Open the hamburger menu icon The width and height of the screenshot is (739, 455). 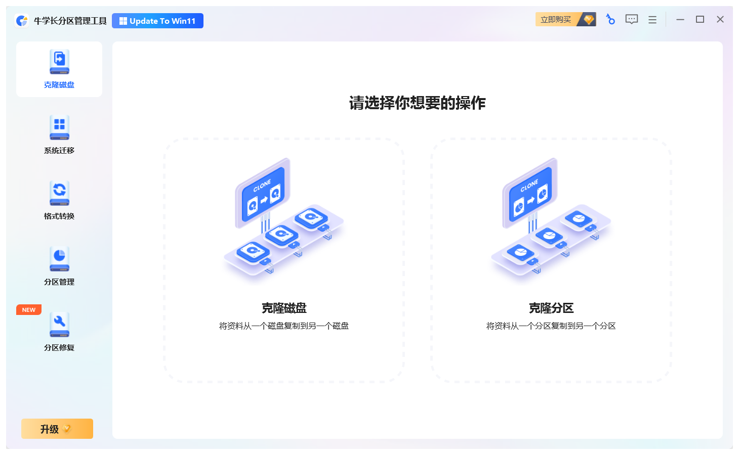[x=652, y=20]
